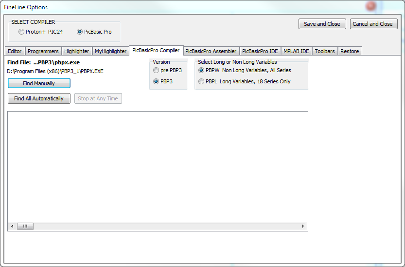Click the horizontal scrollbar right arrow
Image resolution: width=405 pixels, height=267 pixels.
[303, 226]
